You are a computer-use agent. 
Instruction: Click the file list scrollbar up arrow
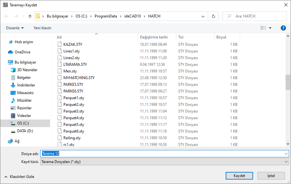tap(288, 36)
